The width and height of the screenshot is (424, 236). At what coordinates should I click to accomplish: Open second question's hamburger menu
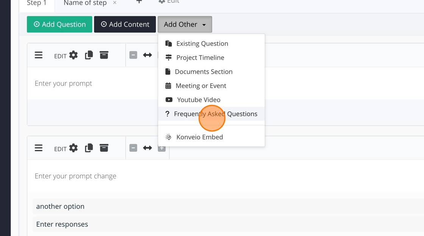tap(39, 148)
